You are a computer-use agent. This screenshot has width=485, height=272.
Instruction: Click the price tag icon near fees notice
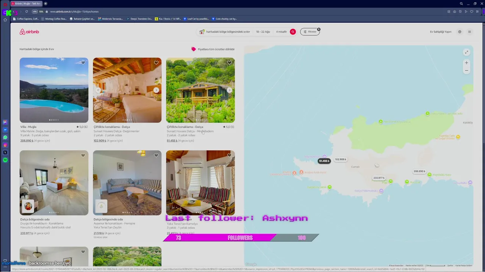coord(194,49)
